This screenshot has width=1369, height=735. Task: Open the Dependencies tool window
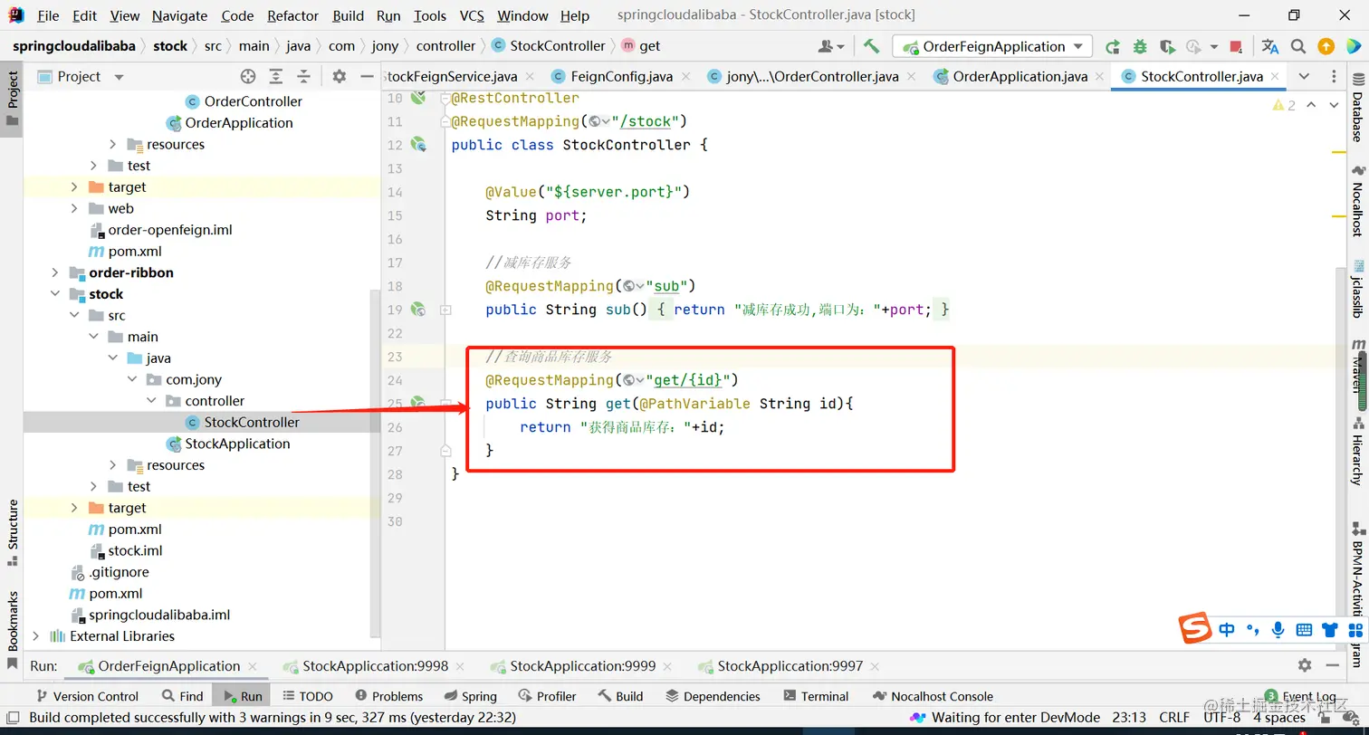point(713,696)
